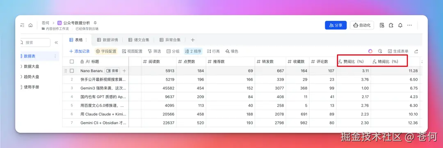
Task: Select the 表格 view tab
Action: tap(76, 40)
